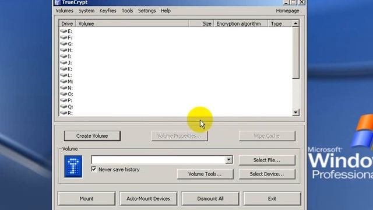The image size is (373, 210).
Task: Open the Help menu
Action: pyautogui.click(x=166, y=10)
